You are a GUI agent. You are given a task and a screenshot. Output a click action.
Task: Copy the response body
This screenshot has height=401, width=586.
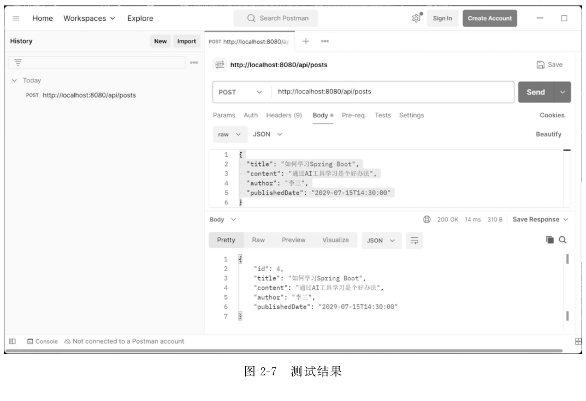point(549,240)
